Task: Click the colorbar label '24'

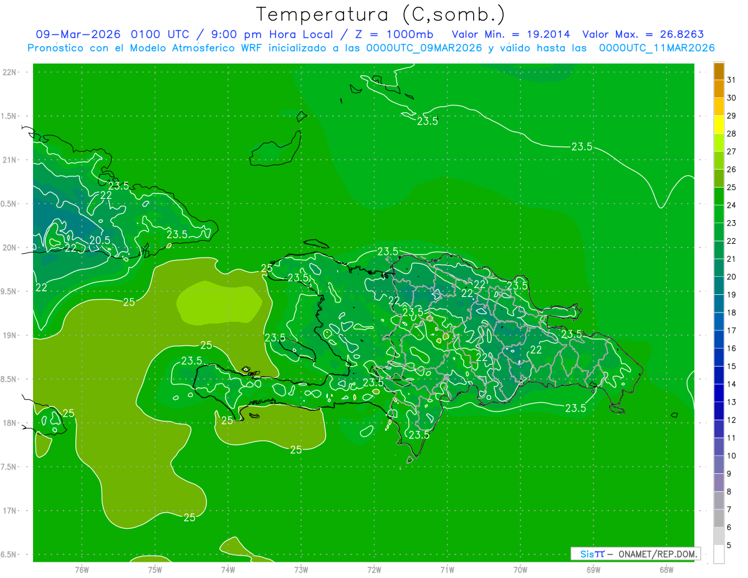Action: pos(732,205)
